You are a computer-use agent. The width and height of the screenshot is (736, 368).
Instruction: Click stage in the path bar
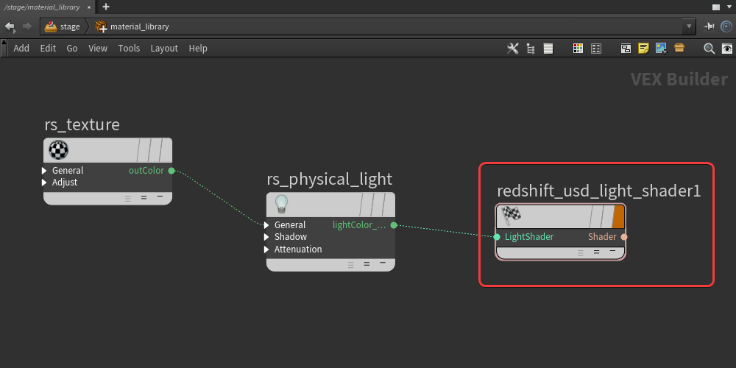[70, 26]
